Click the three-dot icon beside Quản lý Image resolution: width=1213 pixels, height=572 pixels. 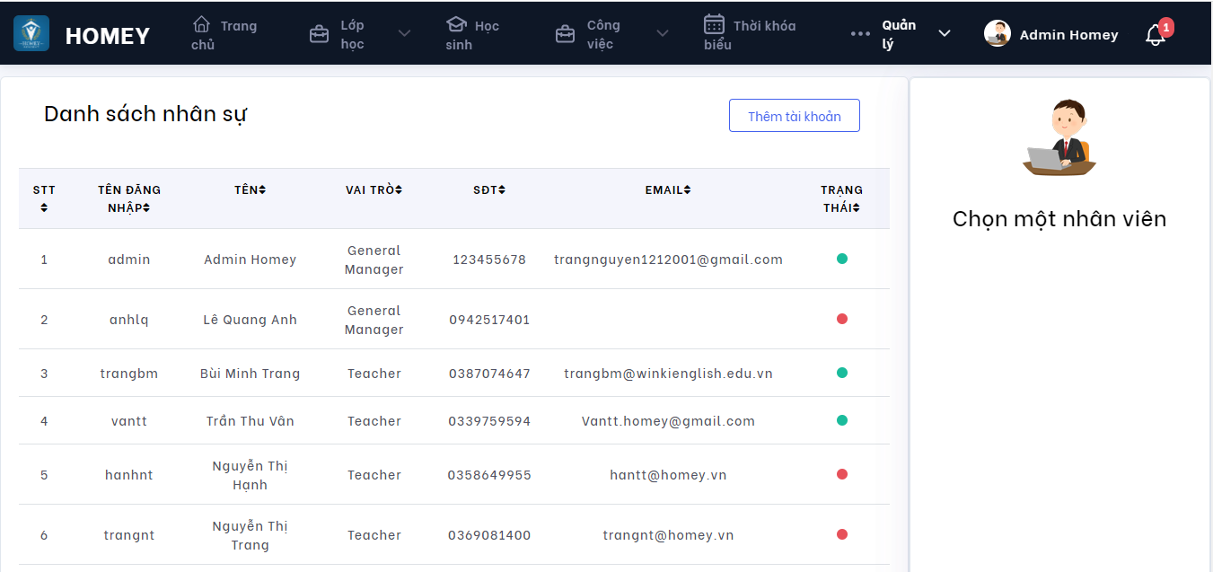(x=860, y=34)
